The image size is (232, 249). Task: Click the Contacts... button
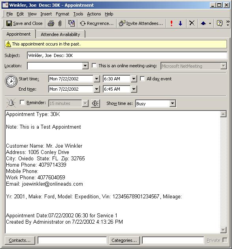[x=20, y=240]
